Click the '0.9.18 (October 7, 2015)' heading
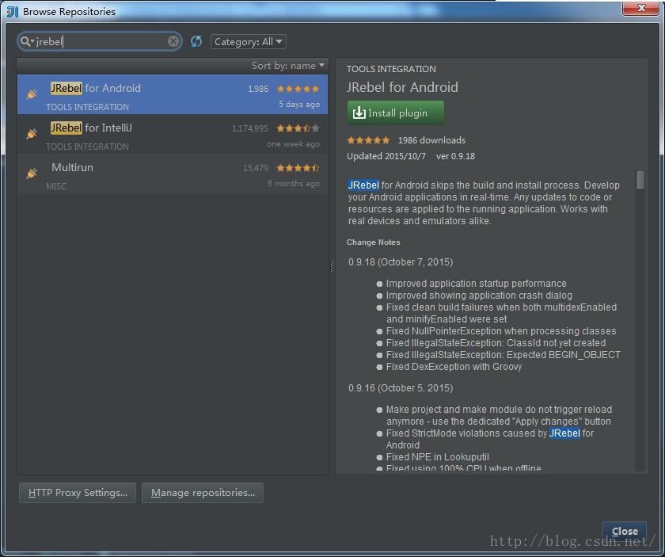 (401, 262)
